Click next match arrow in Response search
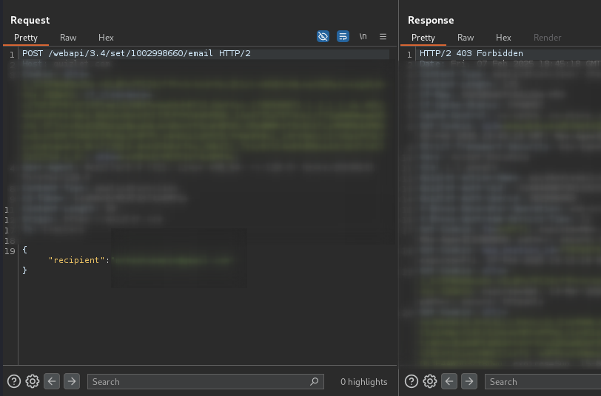Viewport: 601px width, 396px height. point(469,381)
